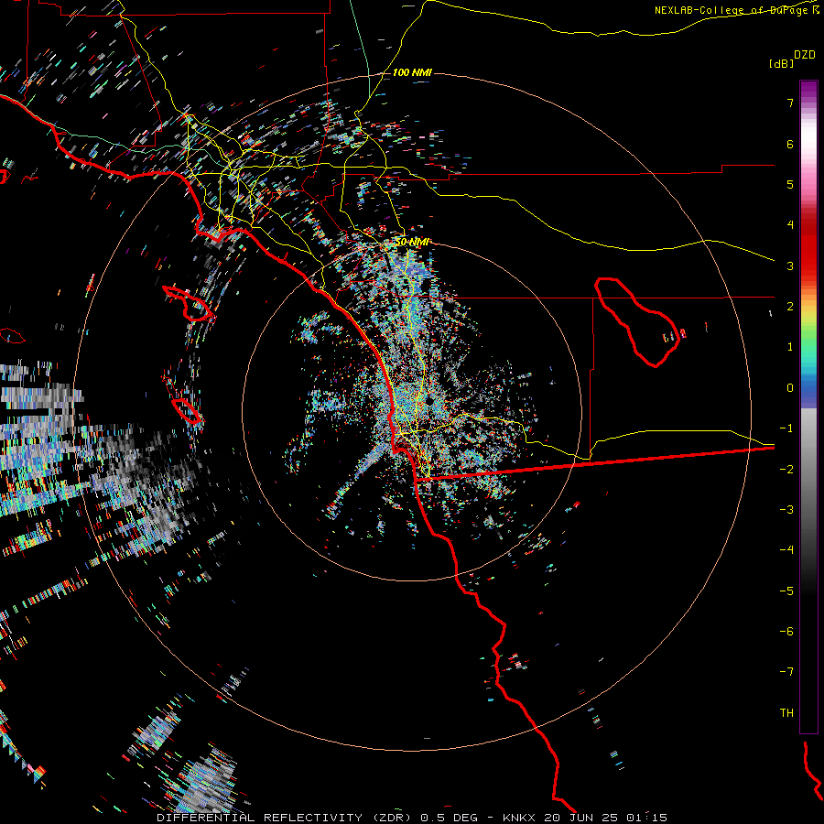Click the red-outlined lake east of the radar
The width and height of the screenshot is (824, 824).
[637, 321]
